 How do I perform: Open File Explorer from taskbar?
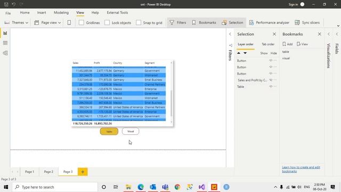pyautogui.click(x=128, y=187)
